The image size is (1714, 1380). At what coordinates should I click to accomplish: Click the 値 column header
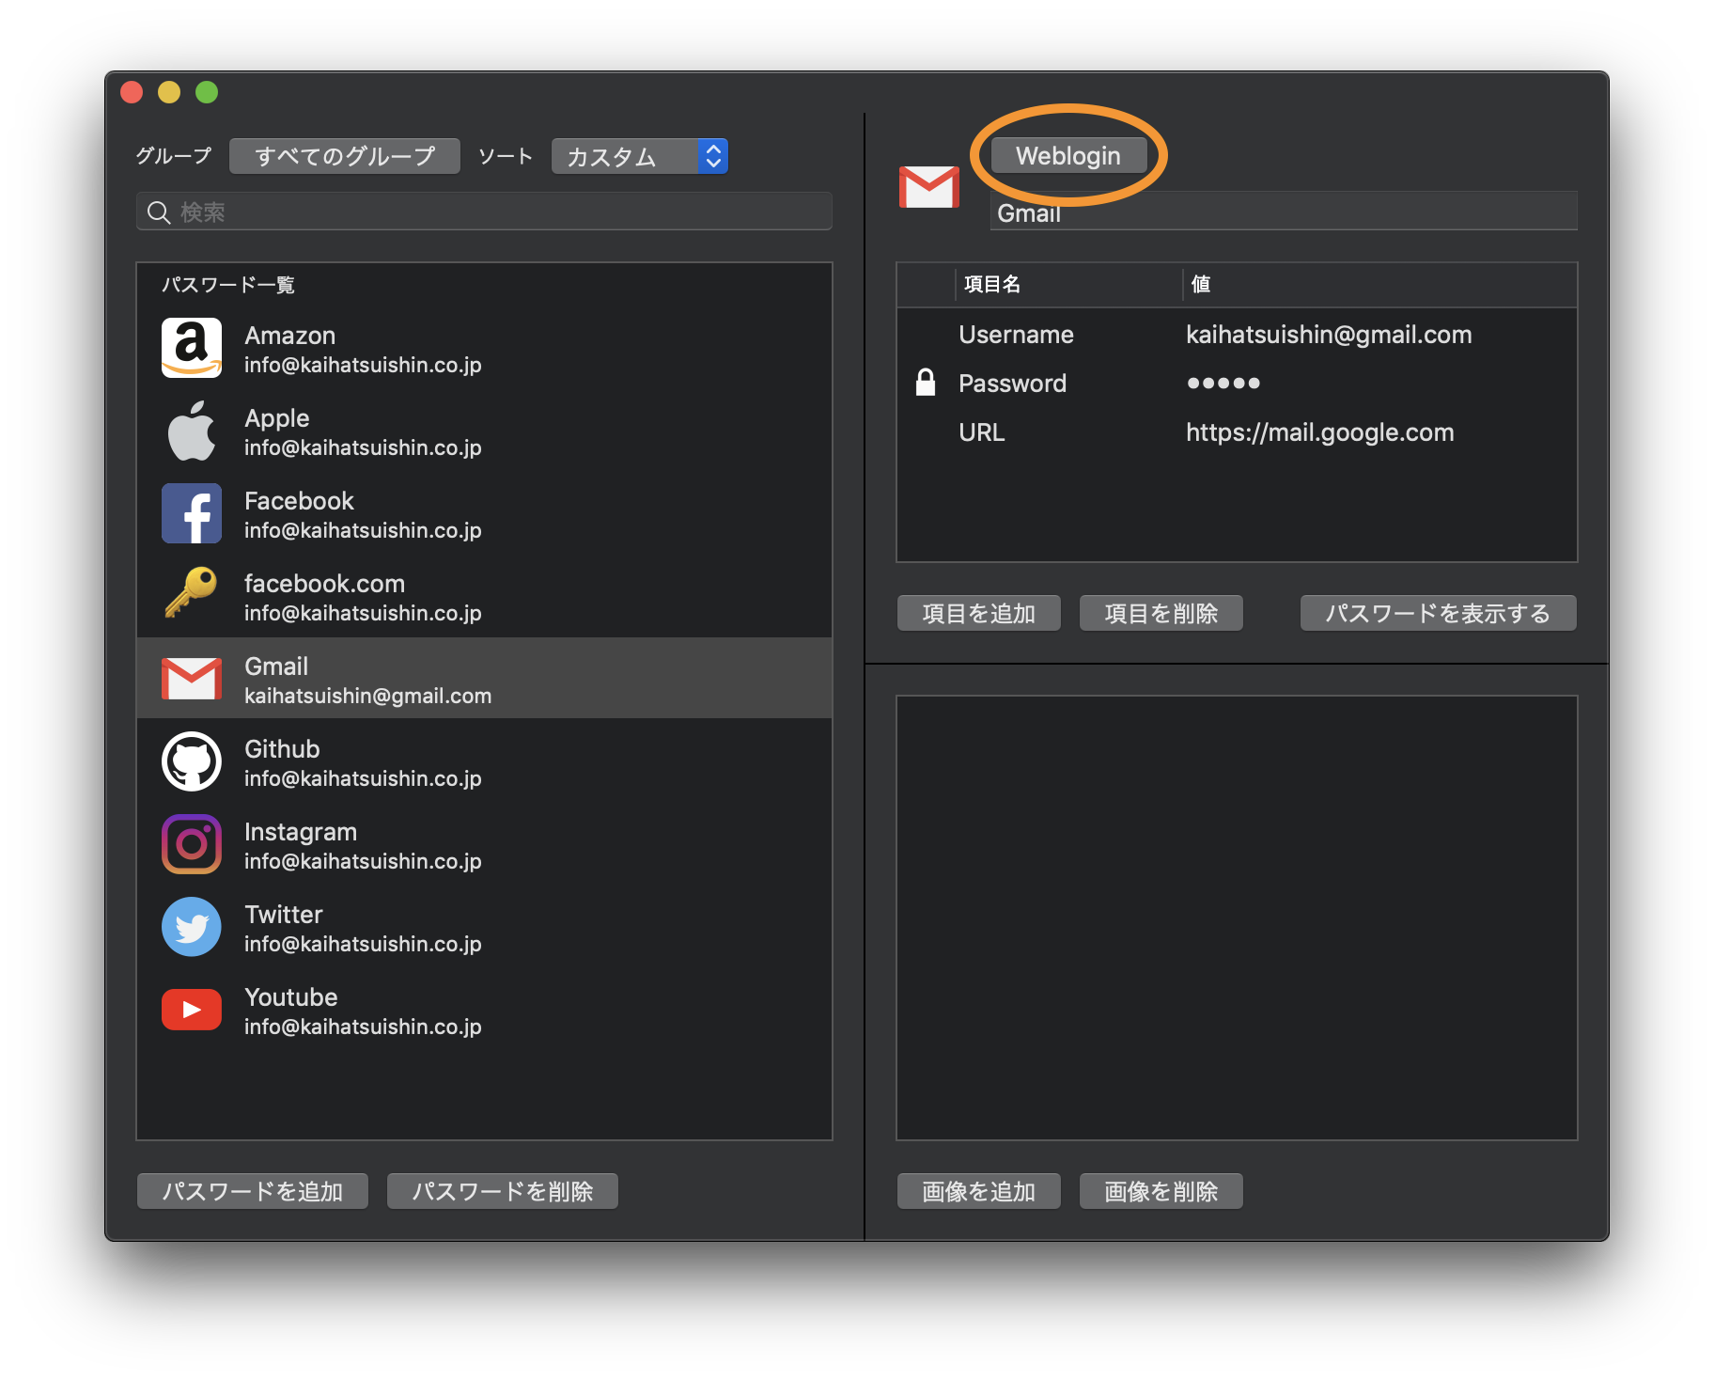pos(1200,284)
